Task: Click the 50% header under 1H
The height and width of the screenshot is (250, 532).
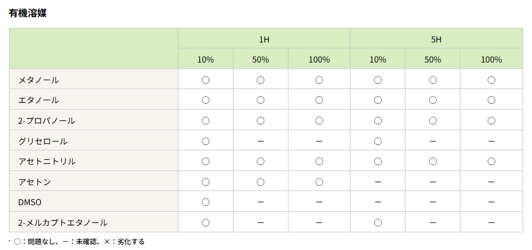Action: pos(261,59)
